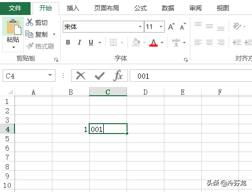The height and width of the screenshot is (192, 252).
Task: Click cell B4 containing 1
Action: tap(71, 129)
